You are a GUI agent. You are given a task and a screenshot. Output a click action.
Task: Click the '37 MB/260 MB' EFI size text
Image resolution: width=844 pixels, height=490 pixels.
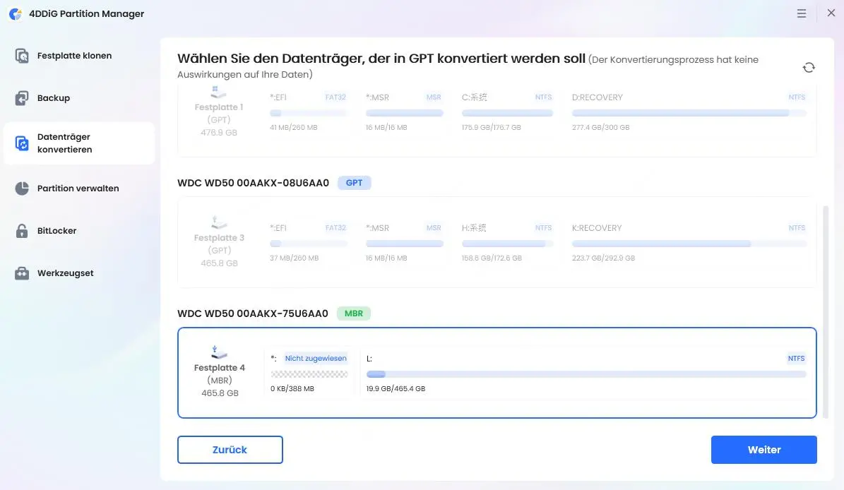(294, 258)
